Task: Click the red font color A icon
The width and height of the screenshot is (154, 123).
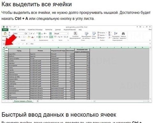Action: [33, 37]
